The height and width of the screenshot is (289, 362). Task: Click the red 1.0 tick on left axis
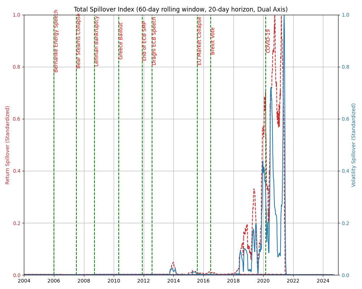click(17, 15)
